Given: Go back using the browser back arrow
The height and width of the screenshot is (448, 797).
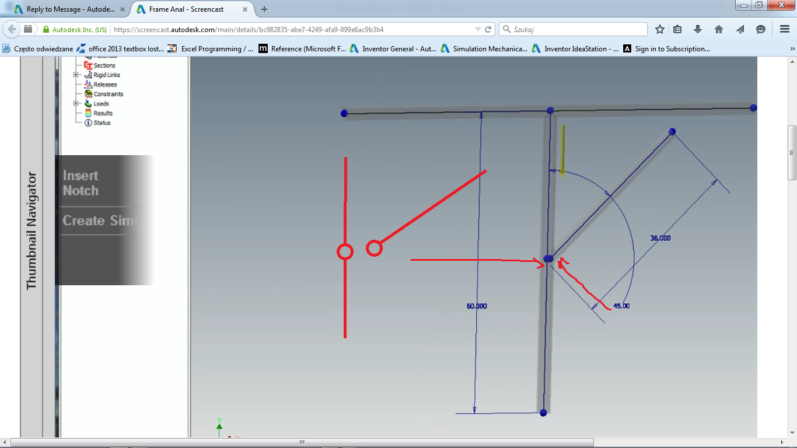Looking at the screenshot, I should (12, 29).
